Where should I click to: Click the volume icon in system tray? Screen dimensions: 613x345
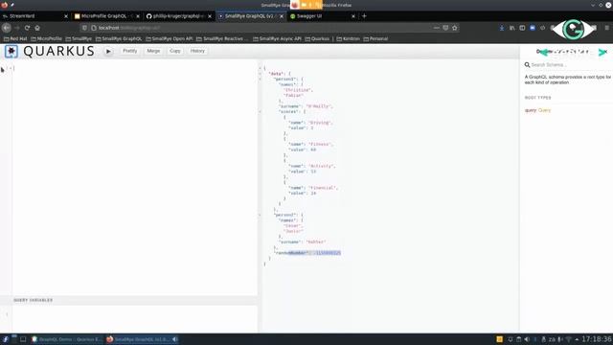[527, 339]
